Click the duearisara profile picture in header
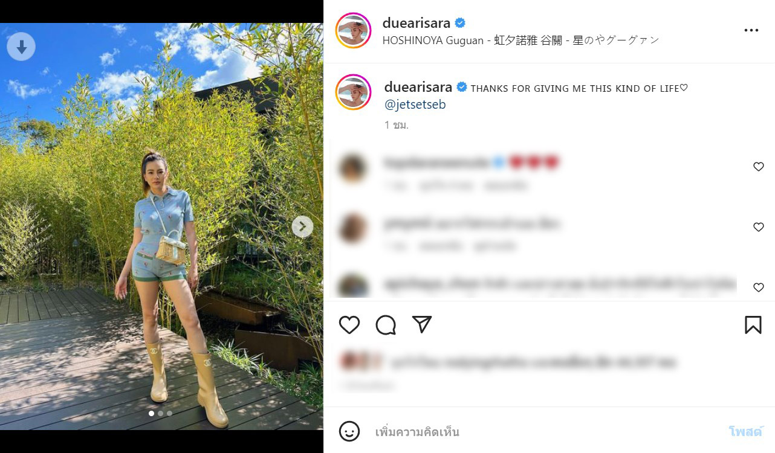 click(353, 30)
